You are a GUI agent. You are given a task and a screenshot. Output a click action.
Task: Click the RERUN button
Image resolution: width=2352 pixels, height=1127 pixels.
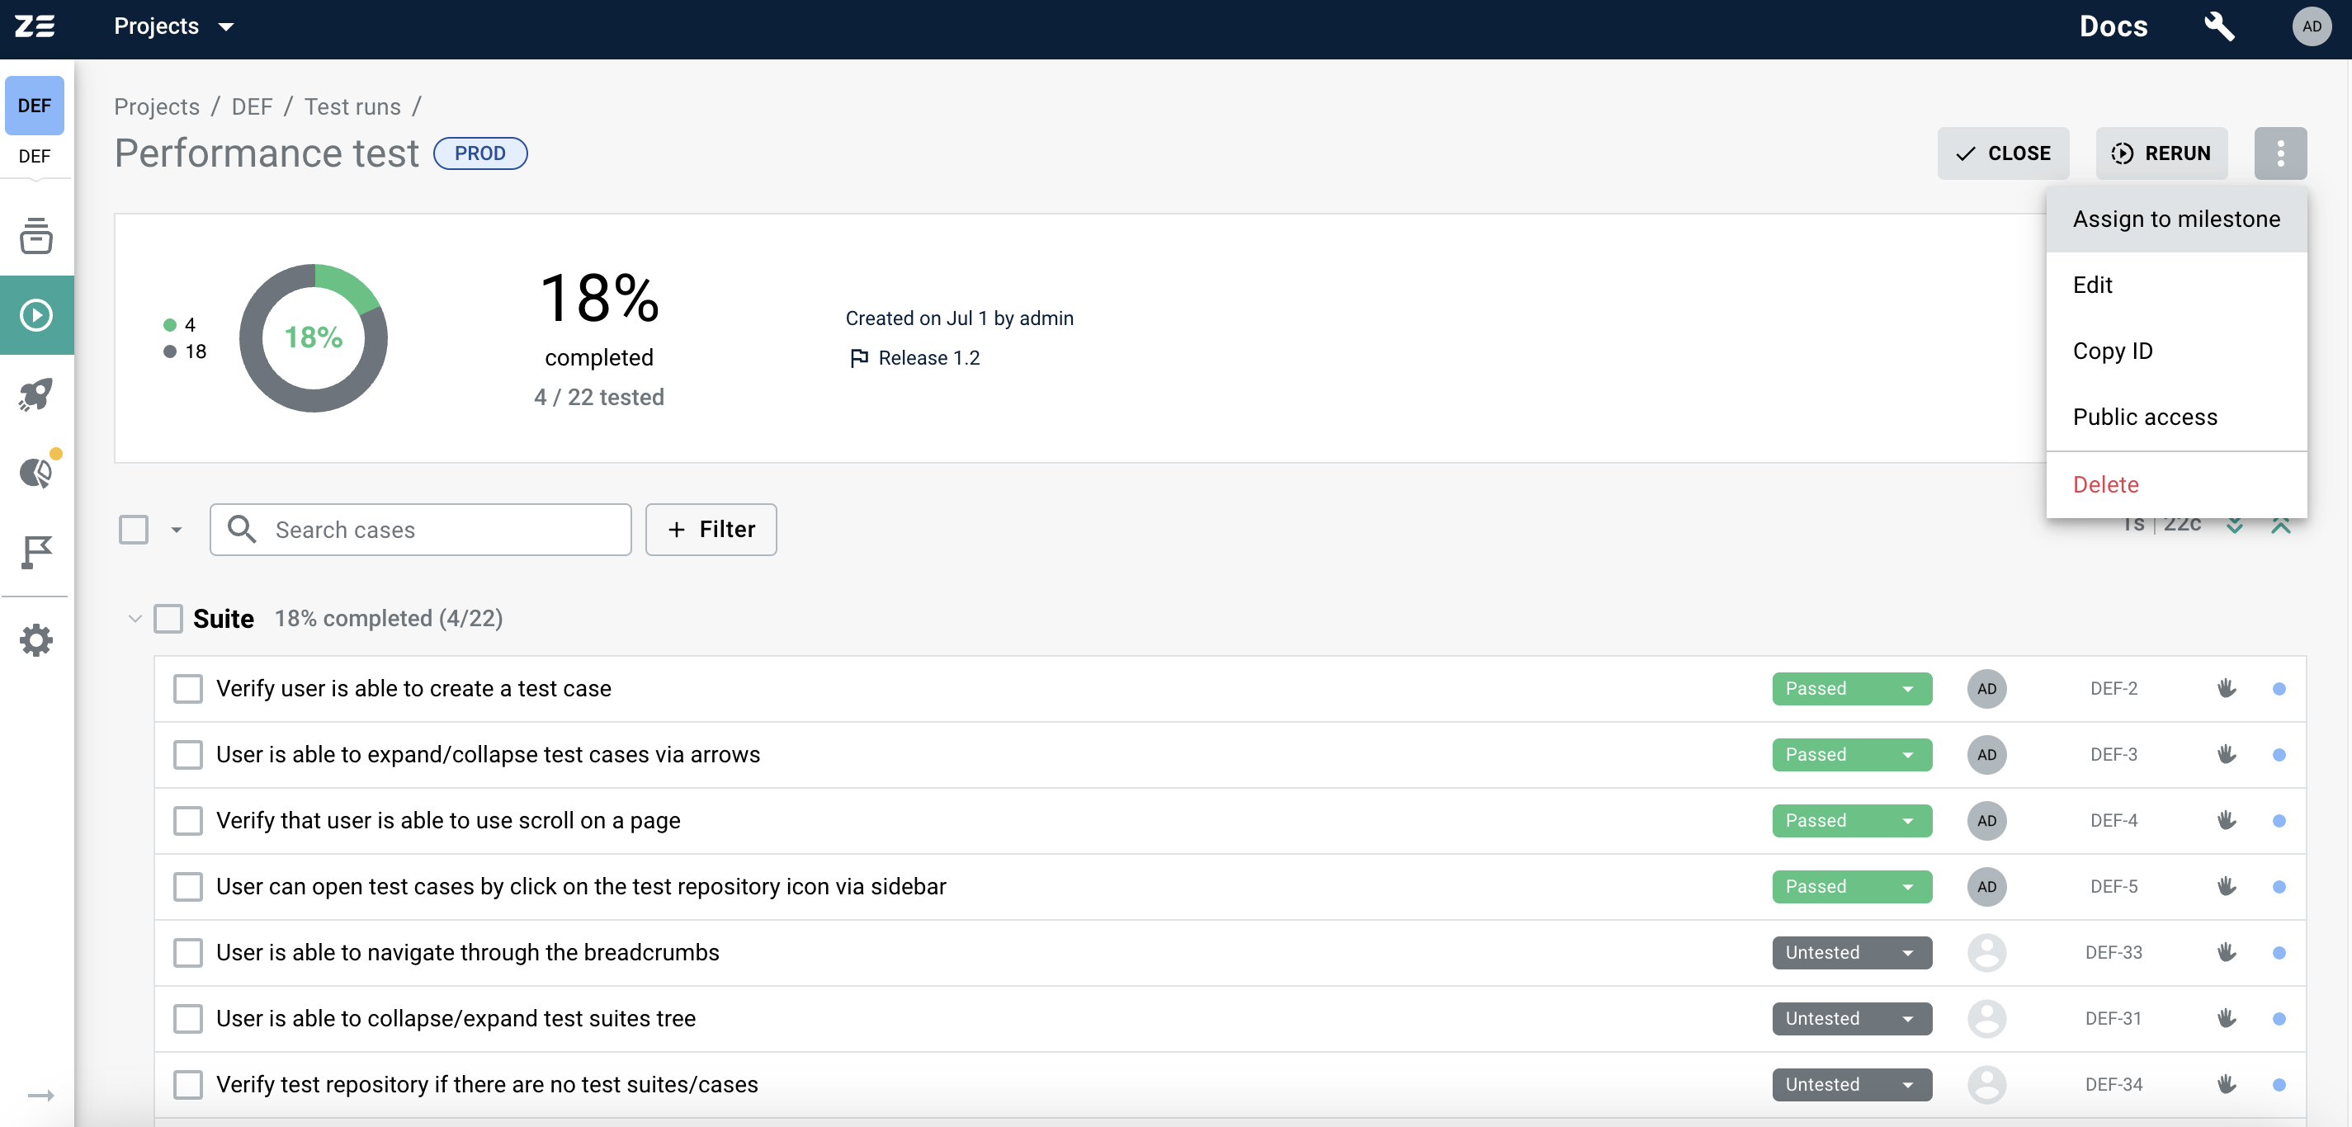[2163, 153]
